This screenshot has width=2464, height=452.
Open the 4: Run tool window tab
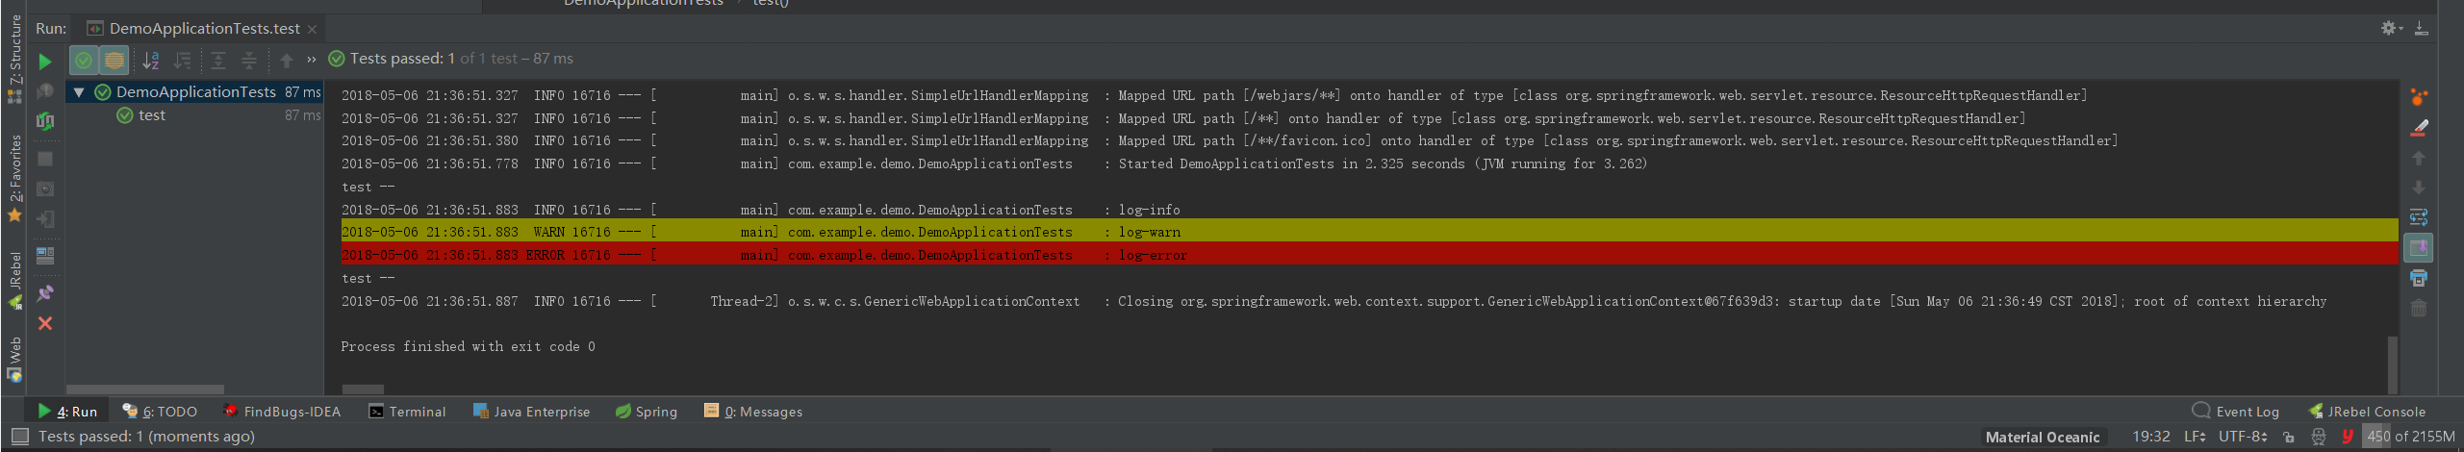tap(68, 412)
